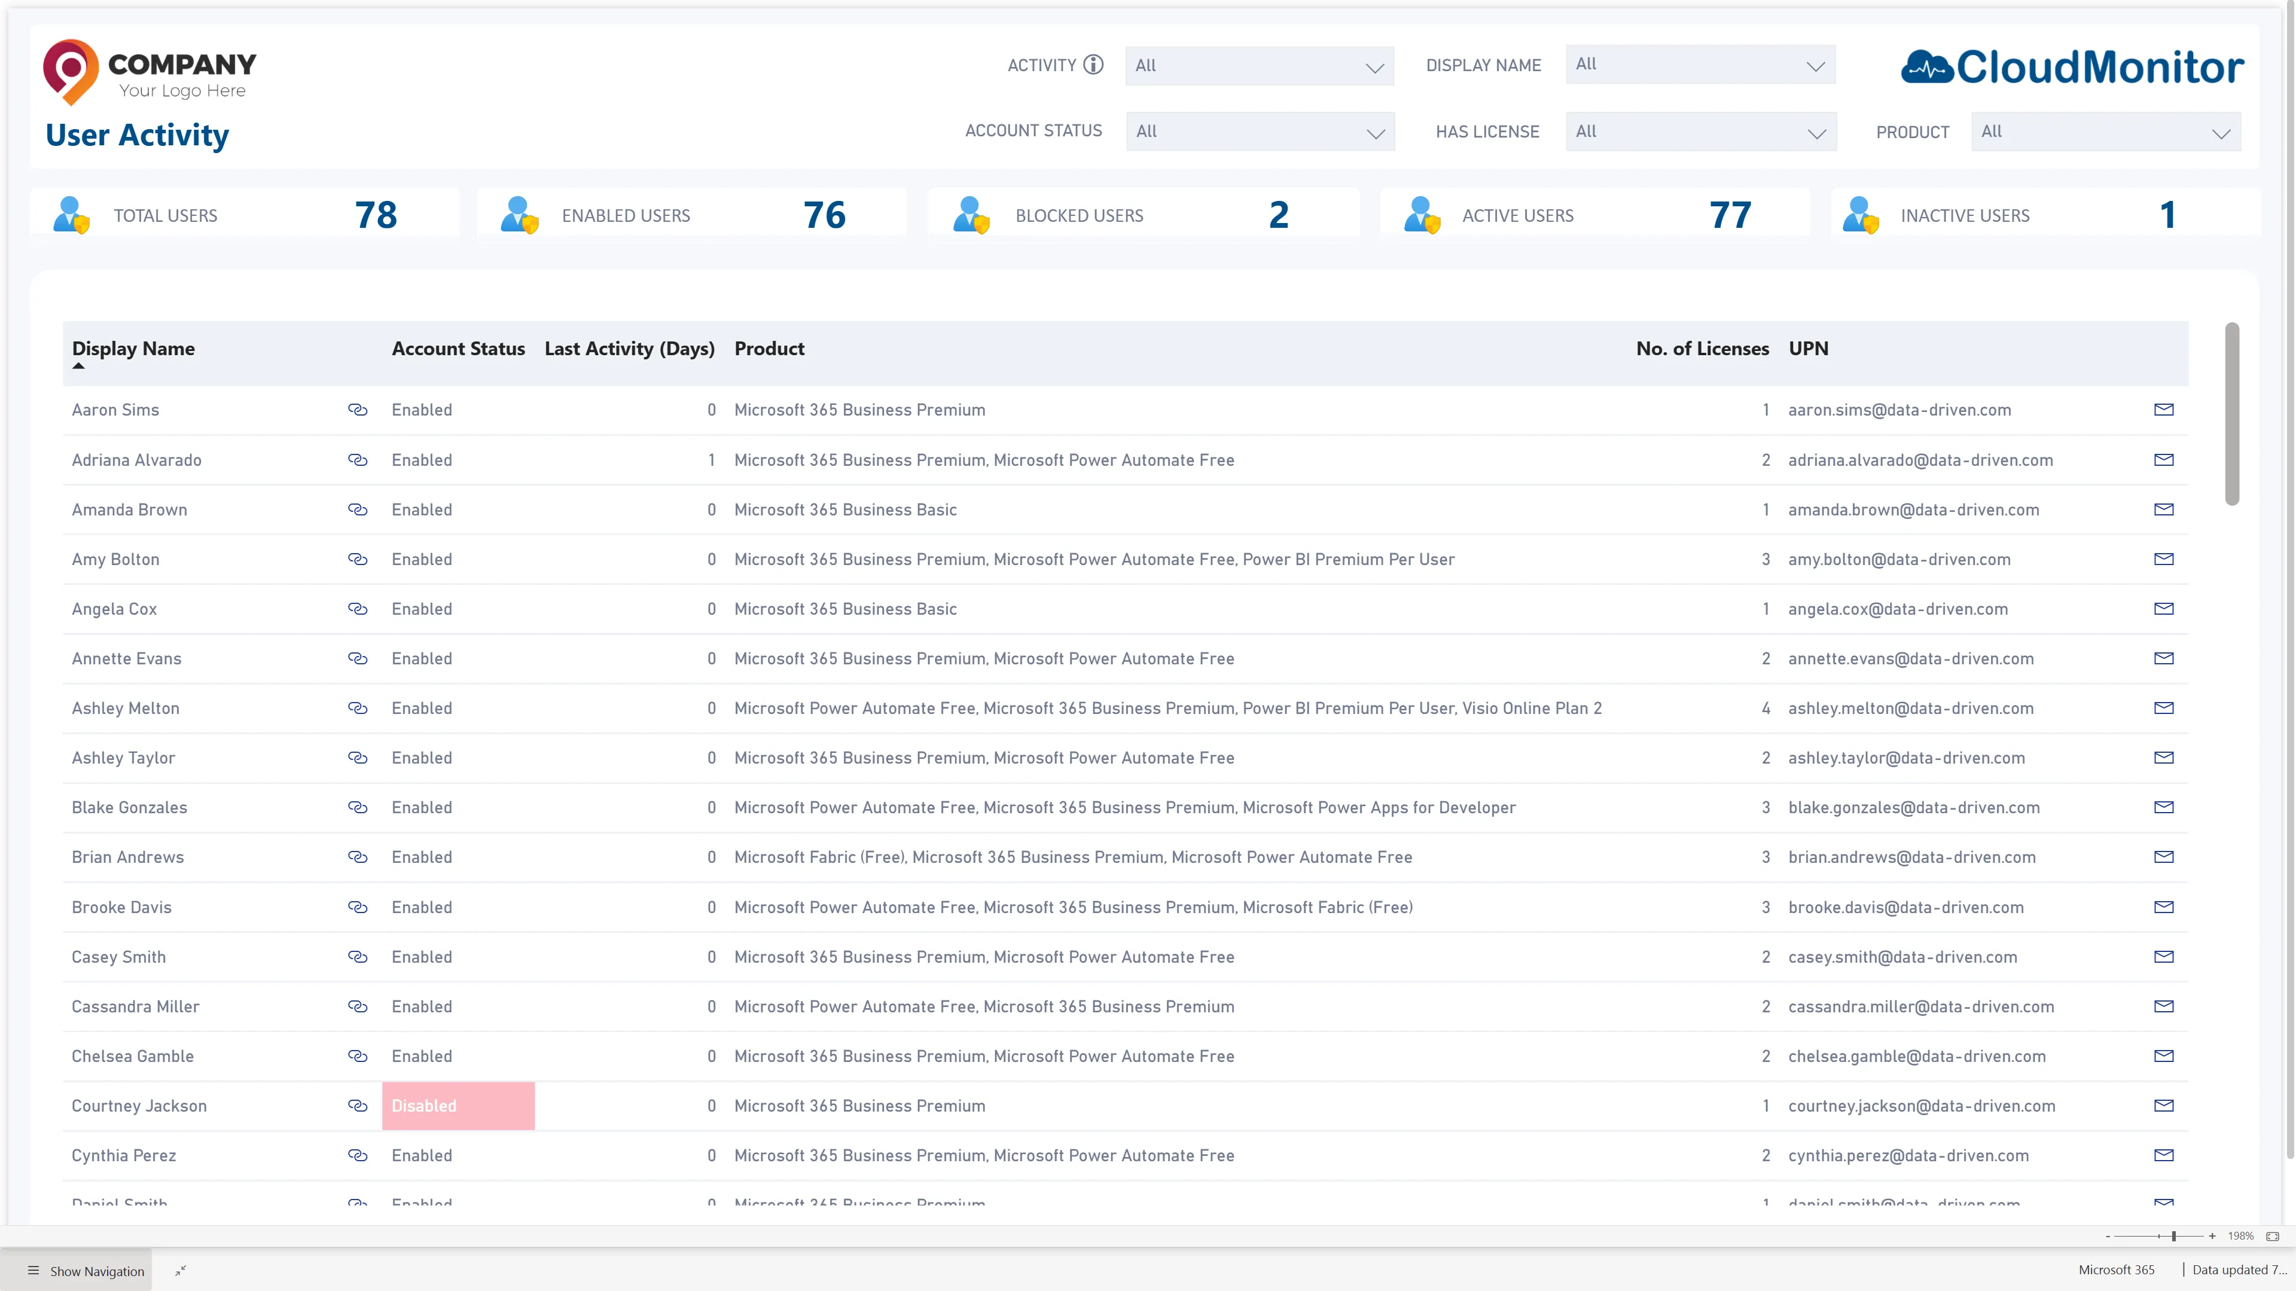Click link icon for Ashley Melton
The image size is (2296, 1291).
pyautogui.click(x=358, y=709)
